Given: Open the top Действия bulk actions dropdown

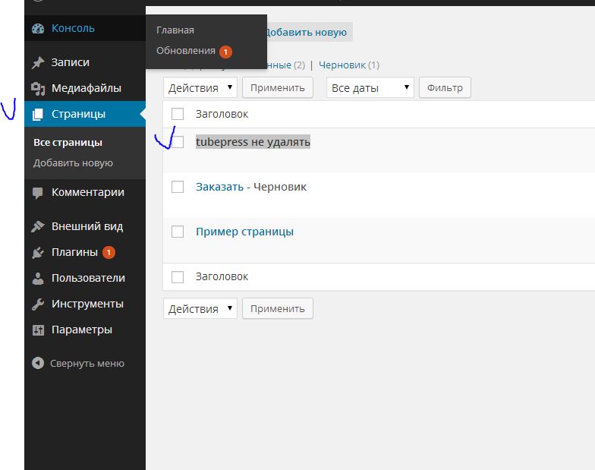Looking at the screenshot, I should point(200,88).
